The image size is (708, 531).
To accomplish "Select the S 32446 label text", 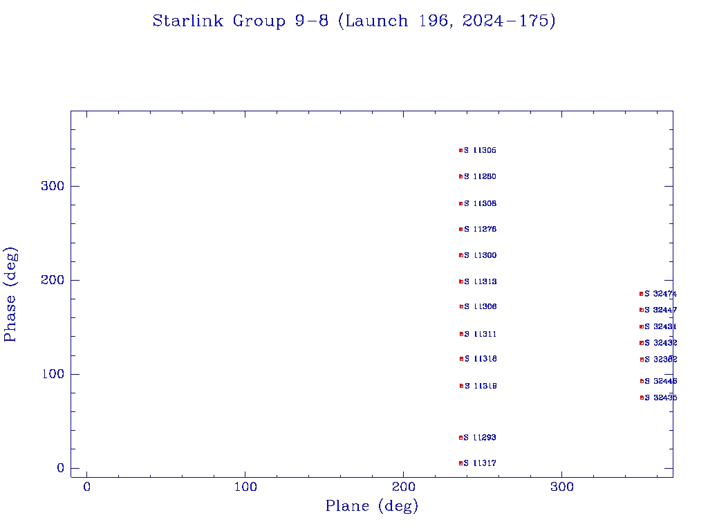I will tap(661, 381).
